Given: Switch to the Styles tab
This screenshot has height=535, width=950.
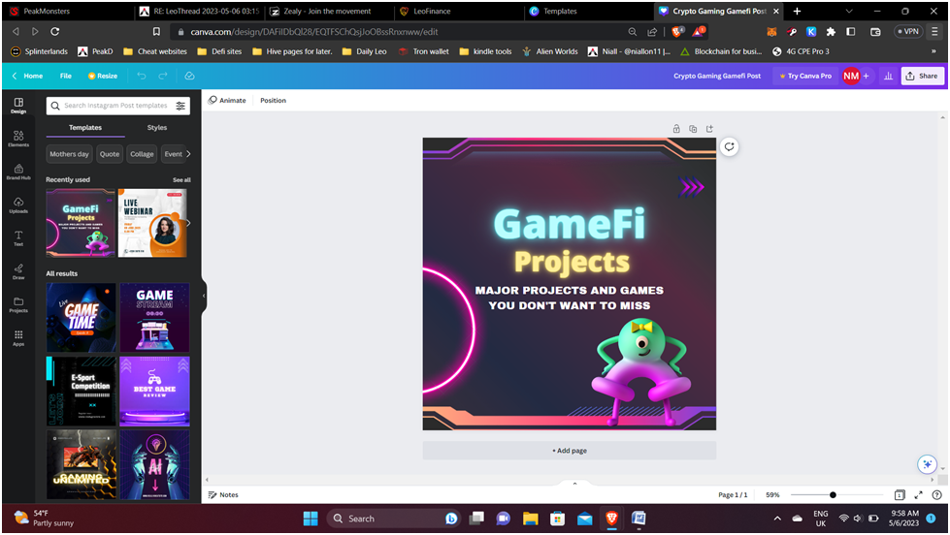Looking at the screenshot, I should tap(157, 128).
